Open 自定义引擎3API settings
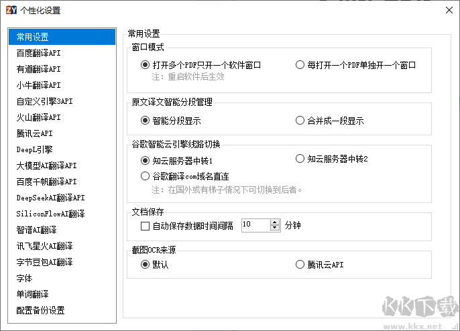 click(x=62, y=101)
